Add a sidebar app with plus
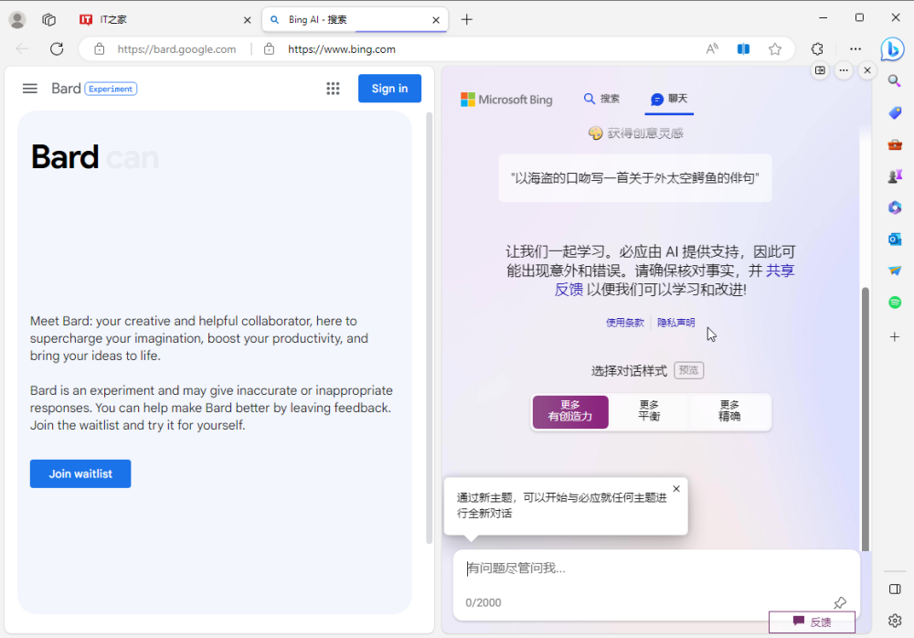The height and width of the screenshot is (638, 914). point(894,336)
